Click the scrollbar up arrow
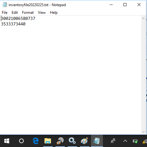Image resolution: width=147 pixels, height=147 pixels. pyautogui.click(x=143, y=18)
